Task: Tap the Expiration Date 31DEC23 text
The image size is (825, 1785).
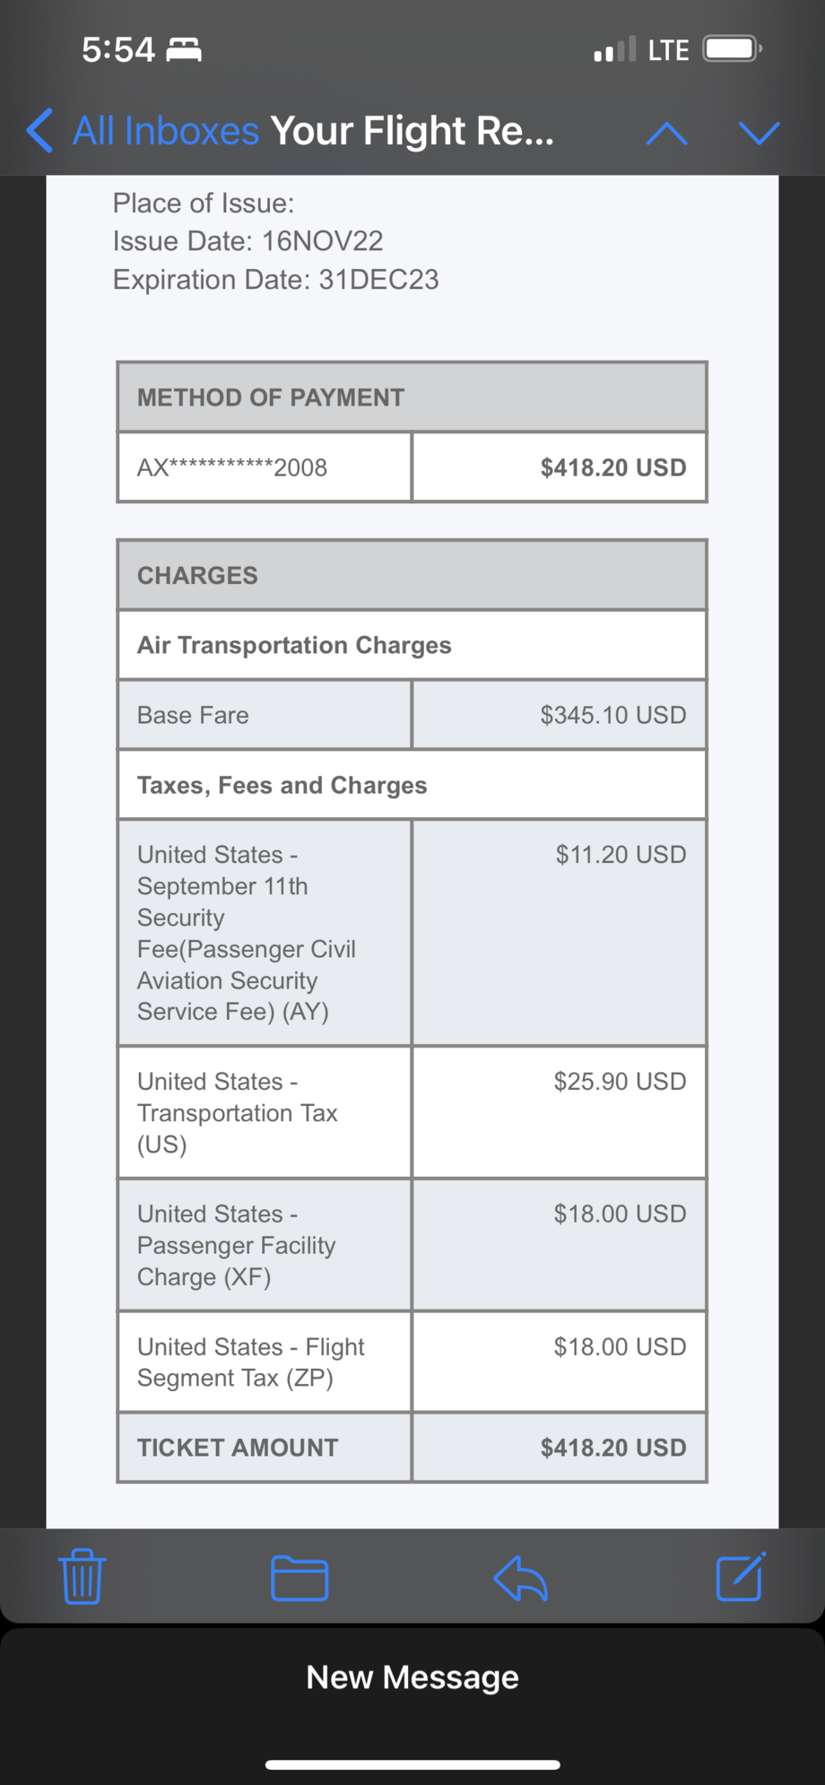Action: [275, 280]
